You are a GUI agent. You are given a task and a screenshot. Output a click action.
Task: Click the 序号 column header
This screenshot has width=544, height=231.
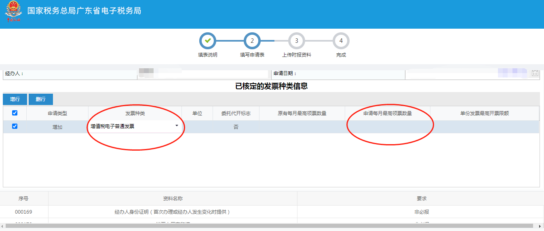coord(23,199)
